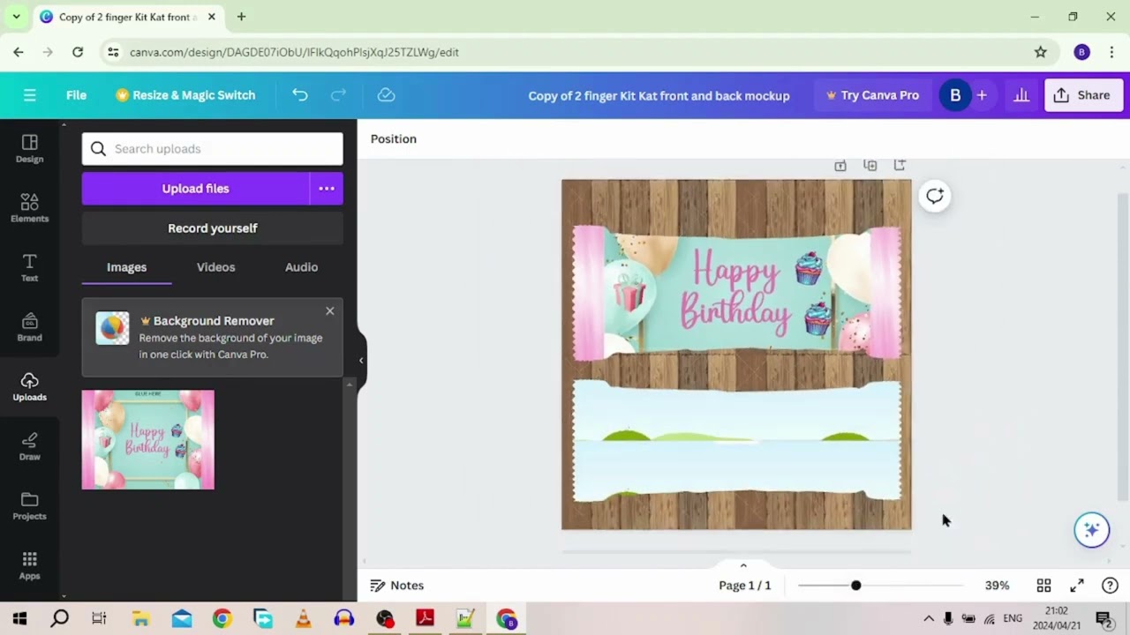Image resolution: width=1130 pixels, height=635 pixels.
Task: Open the main hamburger menu
Action: click(x=29, y=95)
